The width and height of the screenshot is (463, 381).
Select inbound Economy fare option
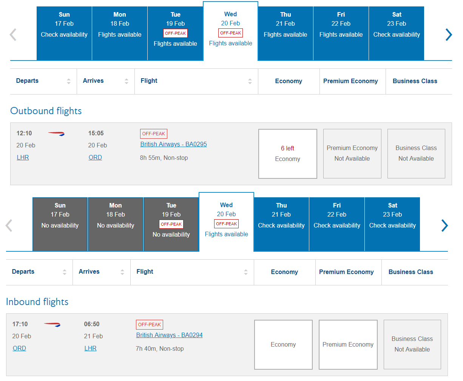pyautogui.click(x=283, y=344)
